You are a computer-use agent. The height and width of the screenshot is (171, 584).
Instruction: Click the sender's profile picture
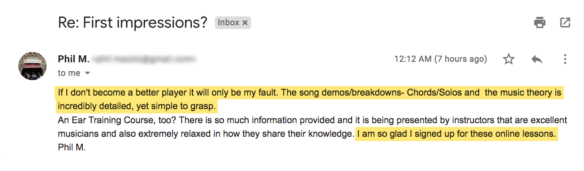32,66
